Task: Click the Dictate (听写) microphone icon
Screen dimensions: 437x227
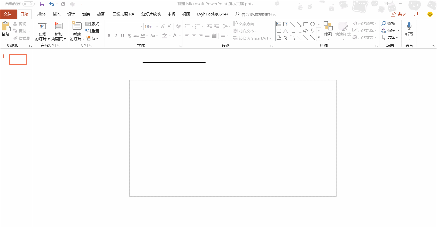Action: (409, 26)
